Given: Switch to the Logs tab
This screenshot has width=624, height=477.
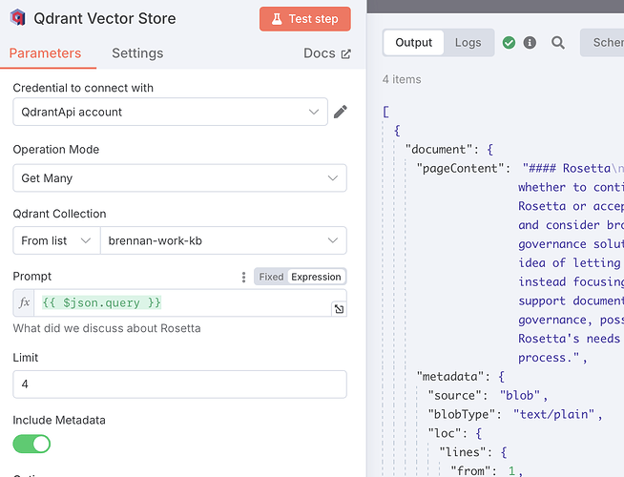Looking at the screenshot, I should click(468, 42).
